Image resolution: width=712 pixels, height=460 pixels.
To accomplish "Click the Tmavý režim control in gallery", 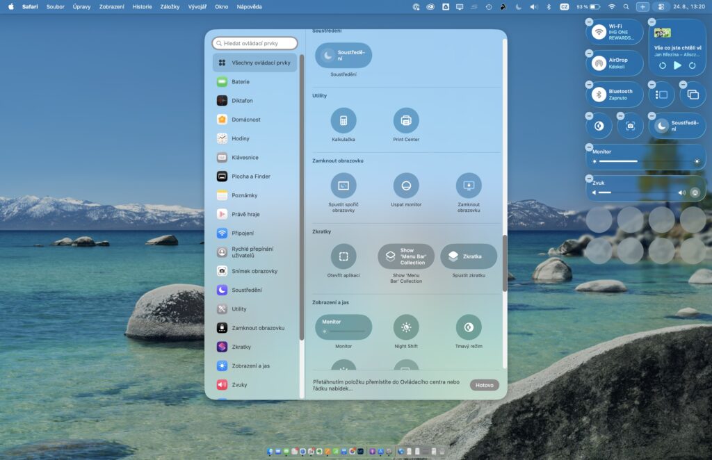I will (469, 327).
